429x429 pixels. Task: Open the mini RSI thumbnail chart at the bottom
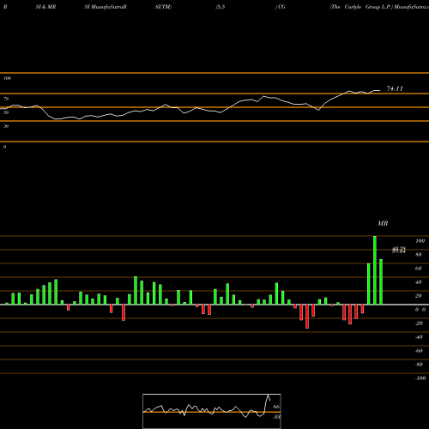[x=212, y=411]
